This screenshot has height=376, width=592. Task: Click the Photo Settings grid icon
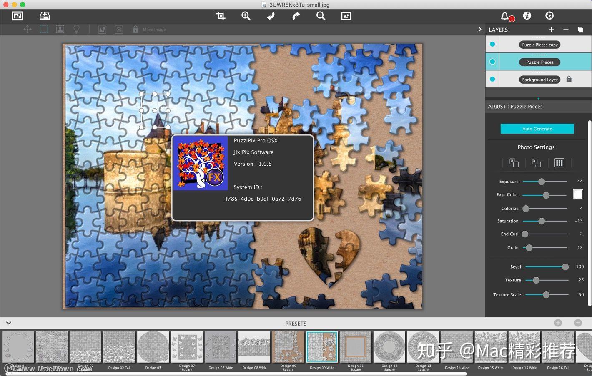(559, 163)
